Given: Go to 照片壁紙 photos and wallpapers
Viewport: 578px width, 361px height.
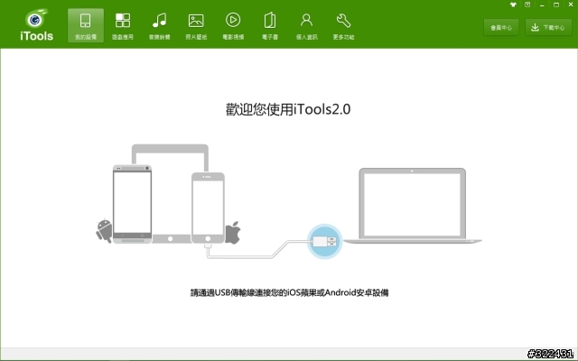Looking at the screenshot, I should click(x=196, y=25).
